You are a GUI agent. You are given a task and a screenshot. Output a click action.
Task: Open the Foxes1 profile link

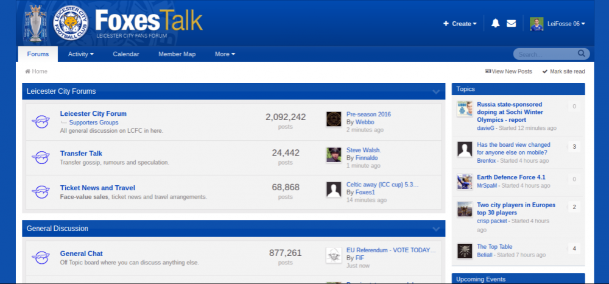pos(365,193)
